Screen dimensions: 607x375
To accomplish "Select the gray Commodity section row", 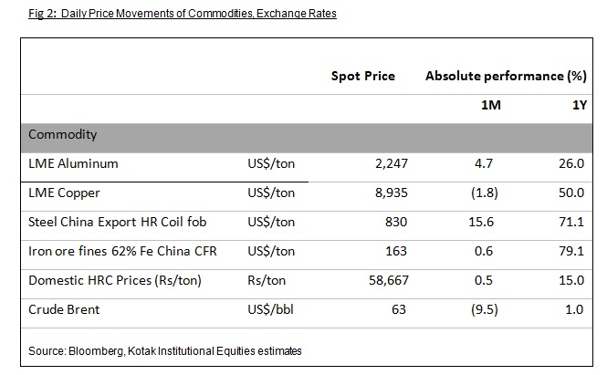I will [307, 138].
